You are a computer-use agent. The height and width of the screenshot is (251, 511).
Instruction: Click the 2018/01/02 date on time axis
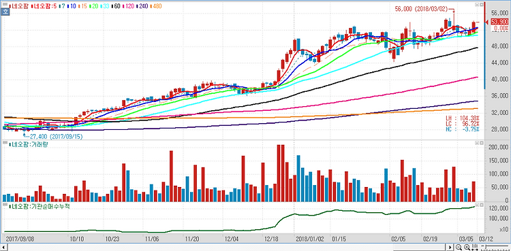pyautogui.click(x=309, y=238)
